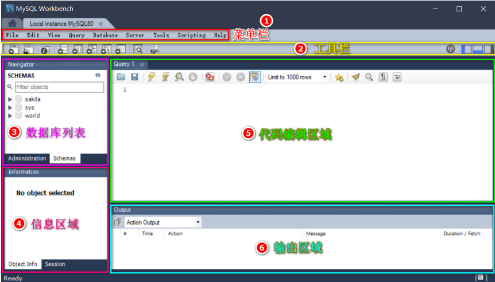Beautify the SQL with the broom icon

(x=356, y=77)
